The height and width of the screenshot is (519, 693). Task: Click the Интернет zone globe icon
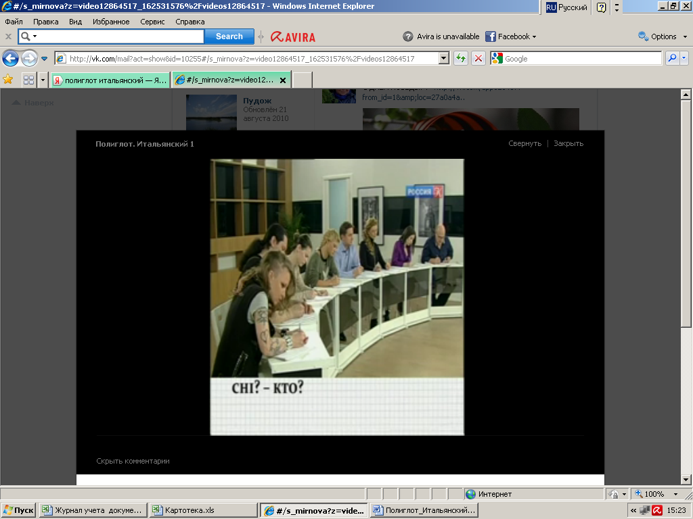tap(471, 494)
